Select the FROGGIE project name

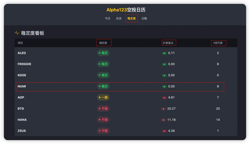click(24, 64)
